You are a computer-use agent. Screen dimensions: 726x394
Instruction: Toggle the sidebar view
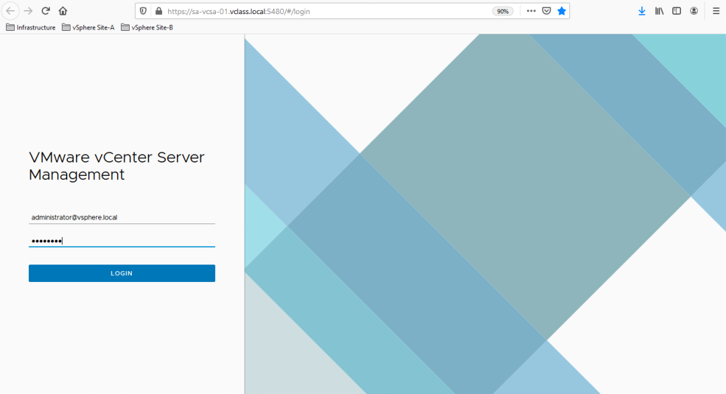pos(676,11)
